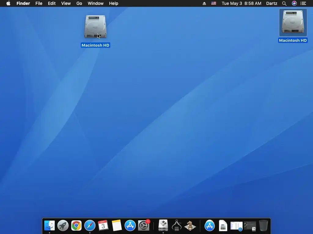Open System Information caliper icon
The width and height of the screenshot is (313, 234).
[177, 225]
